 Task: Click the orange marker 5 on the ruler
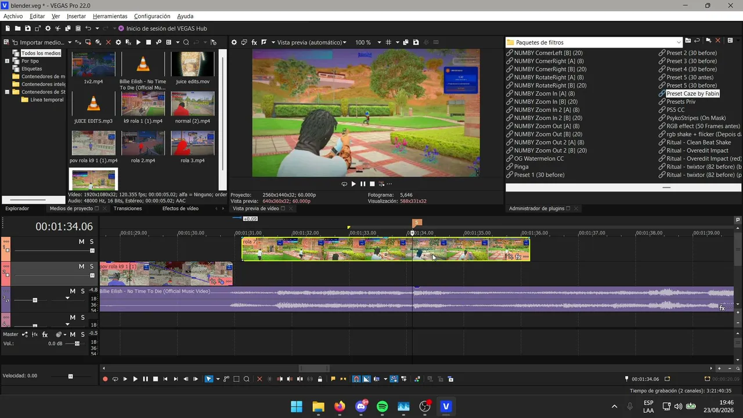416,223
